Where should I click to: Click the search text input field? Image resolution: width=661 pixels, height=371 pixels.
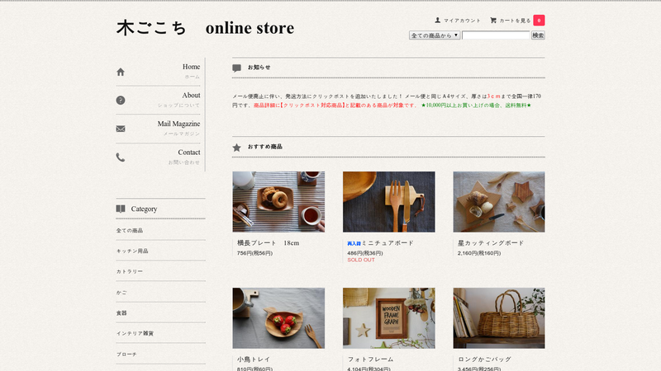(x=496, y=35)
